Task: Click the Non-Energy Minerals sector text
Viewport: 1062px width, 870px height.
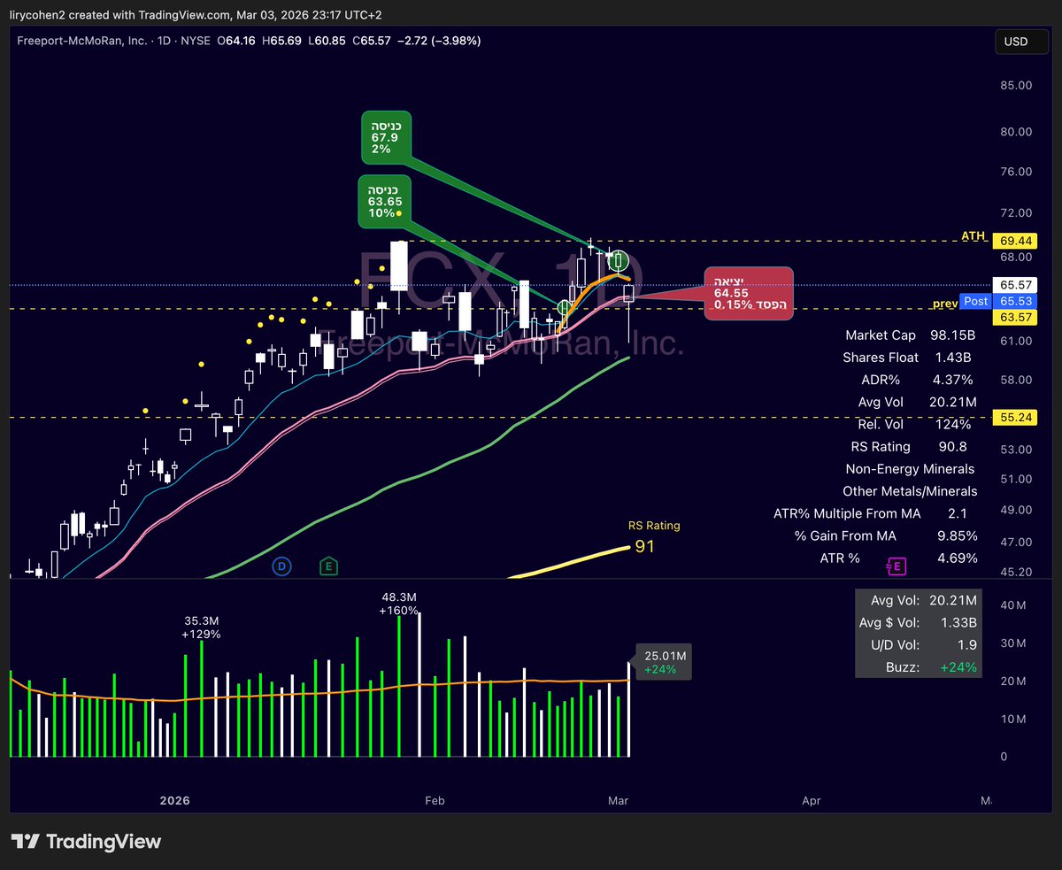Action: pos(910,469)
